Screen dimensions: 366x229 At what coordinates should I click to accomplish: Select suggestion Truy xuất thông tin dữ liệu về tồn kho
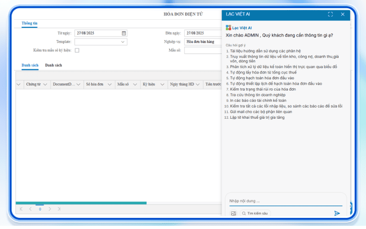pyautogui.click(x=284, y=59)
